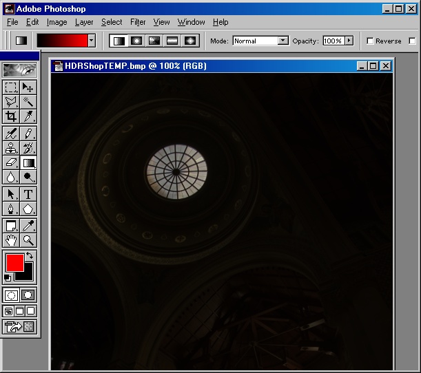Click the black-to-red gradient preview
The height and width of the screenshot is (373, 421).
pos(62,41)
